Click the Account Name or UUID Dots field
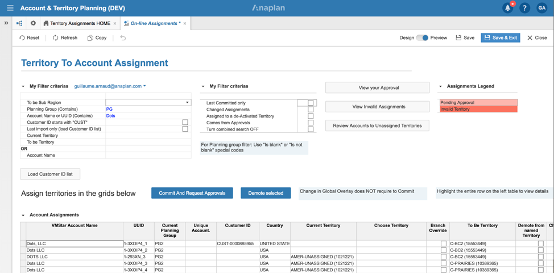 tap(148, 116)
